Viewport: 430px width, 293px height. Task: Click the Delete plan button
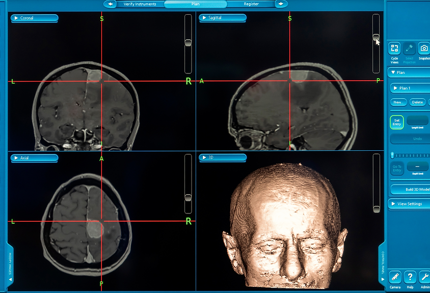tap(417, 102)
